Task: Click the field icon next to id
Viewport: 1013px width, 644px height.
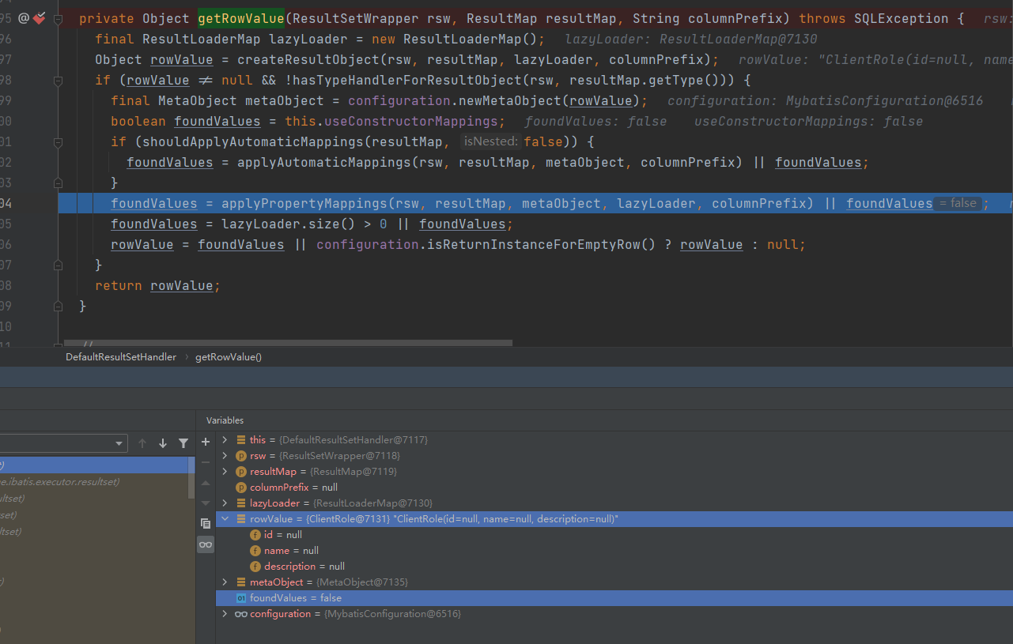Action: 255,534
